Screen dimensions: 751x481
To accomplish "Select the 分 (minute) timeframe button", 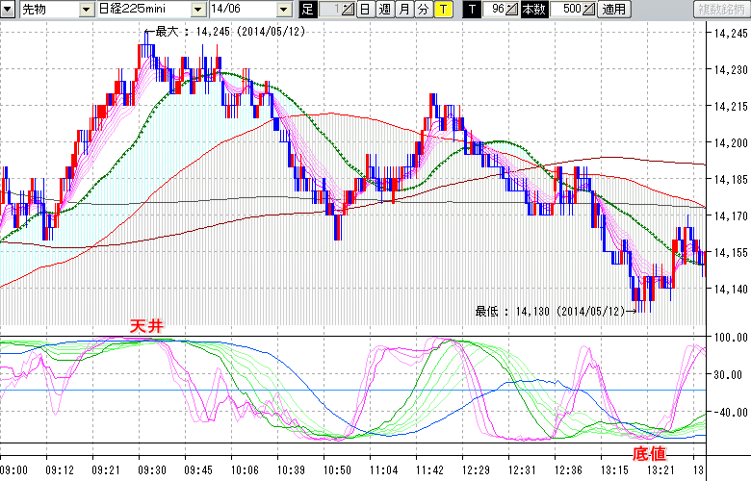I will click(423, 10).
